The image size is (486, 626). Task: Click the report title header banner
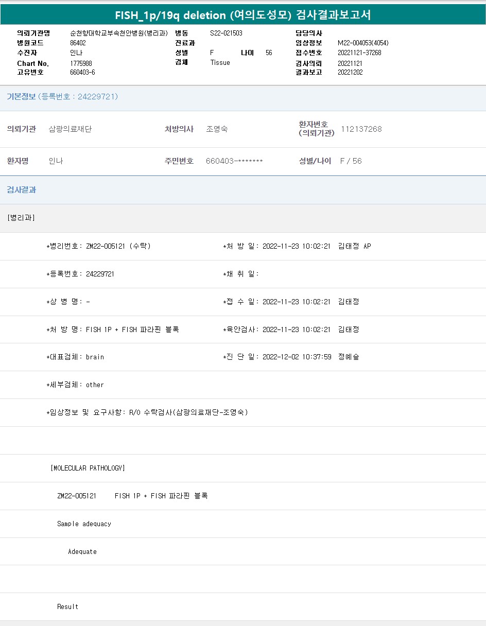point(242,15)
